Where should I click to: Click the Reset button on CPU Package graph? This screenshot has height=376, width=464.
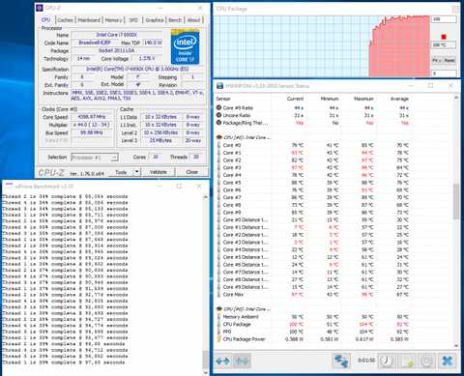(x=449, y=60)
